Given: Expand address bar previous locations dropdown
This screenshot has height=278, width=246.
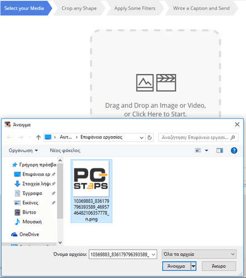Looking at the screenshot, I should pos(142,137).
